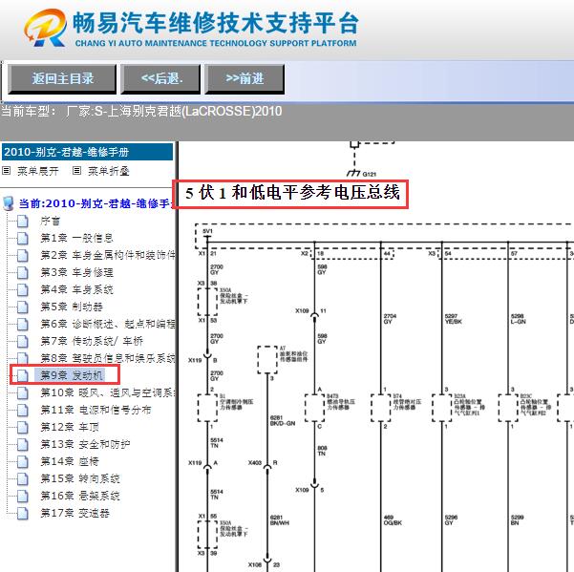Click the 当前车型 vehicle info text
The image size is (574, 572).
[141, 112]
